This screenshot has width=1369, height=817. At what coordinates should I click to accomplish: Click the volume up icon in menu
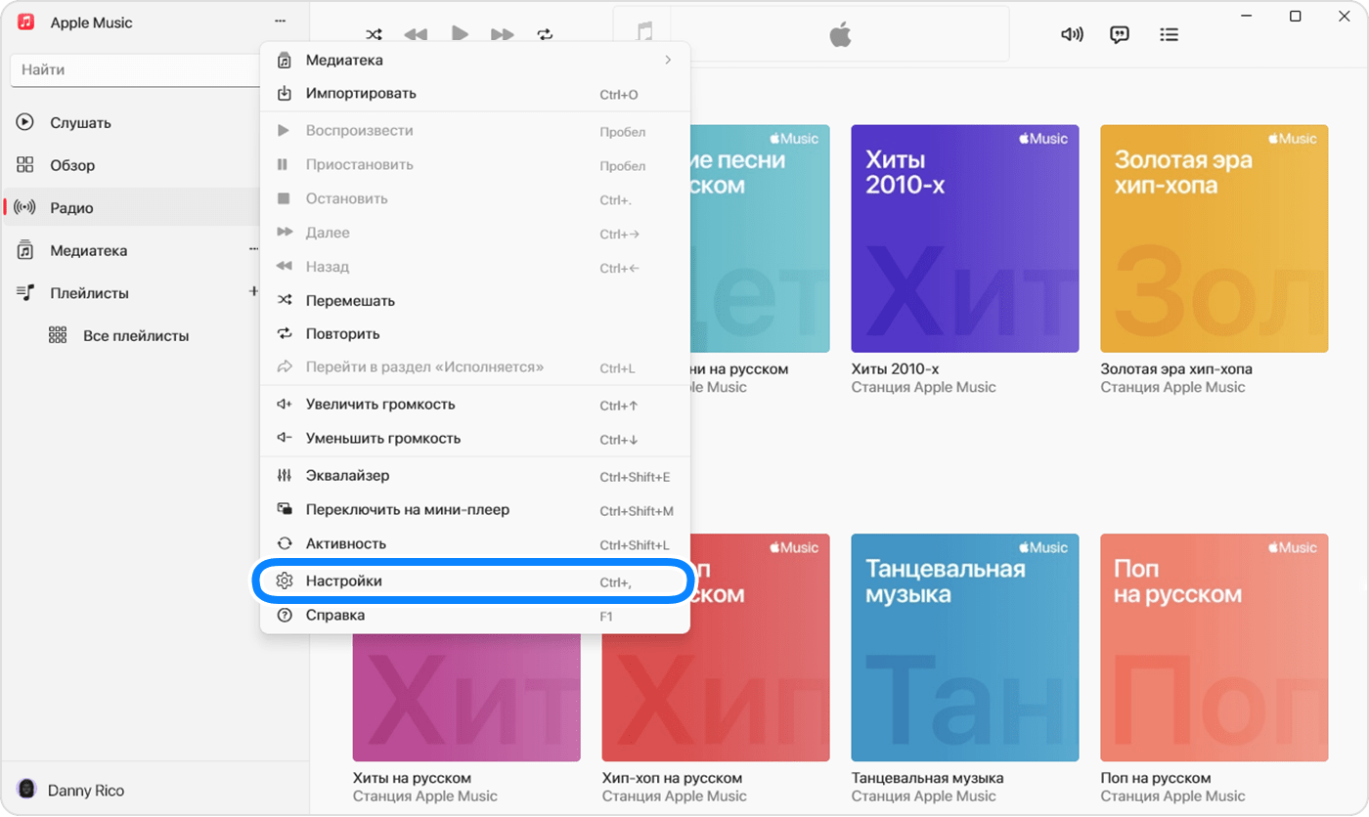pos(285,405)
